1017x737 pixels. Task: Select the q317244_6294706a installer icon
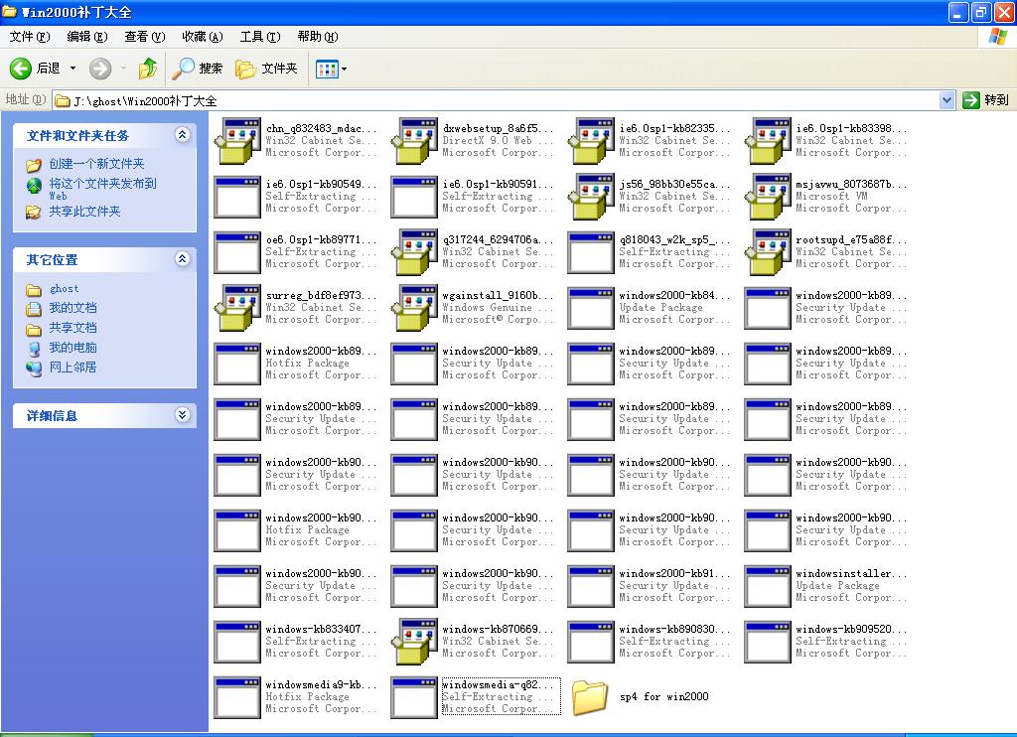click(414, 251)
